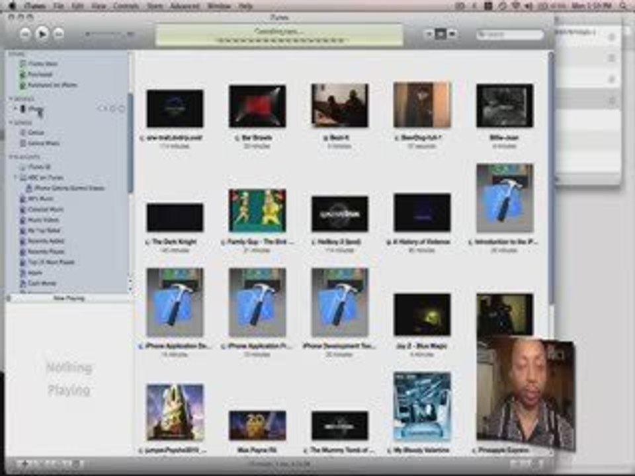Open the Apple menu
The height and width of the screenshot is (476, 635).
pos(12,6)
